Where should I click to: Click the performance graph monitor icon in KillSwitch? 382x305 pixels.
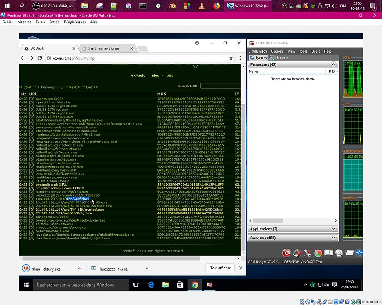[x=359, y=253]
